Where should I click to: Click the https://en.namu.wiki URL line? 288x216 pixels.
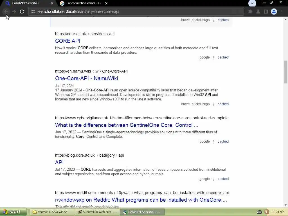pyautogui.click(x=91, y=71)
